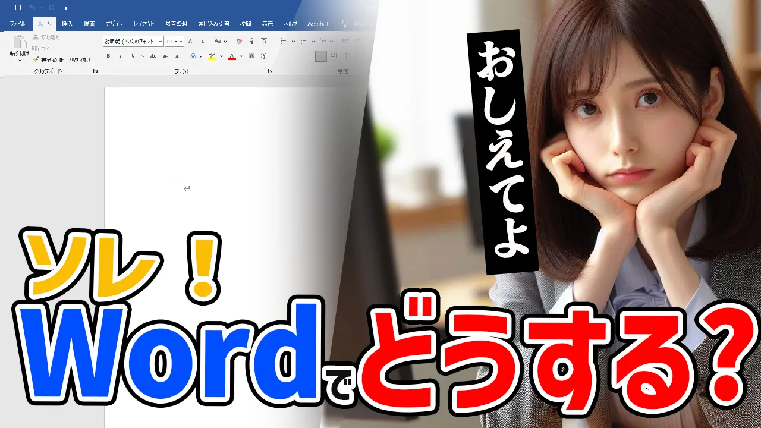Open the Font dialog launcher in フォント group
Viewport: 761px width, 428px height.
coord(270,71)
